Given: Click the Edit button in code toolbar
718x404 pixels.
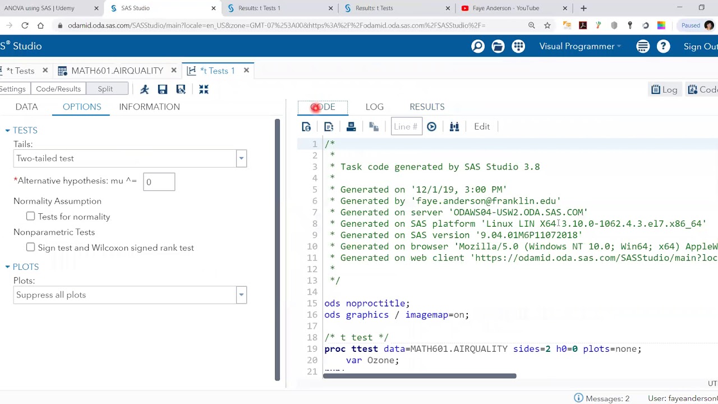Looking at the screenshot, I should [x=482, y=127].
